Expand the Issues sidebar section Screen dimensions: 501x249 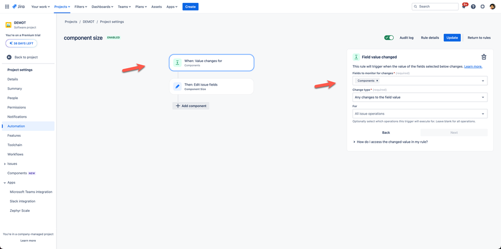pyautogui.click(x=5, y=164)
